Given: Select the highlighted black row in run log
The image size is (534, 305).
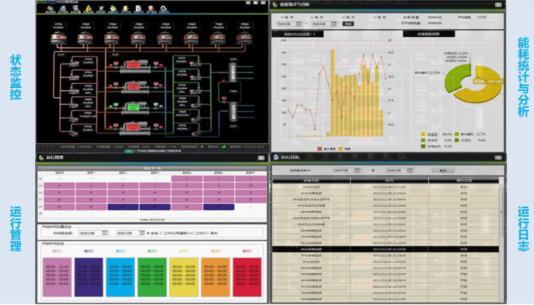Looking at the screenshot, I should 386,250.
